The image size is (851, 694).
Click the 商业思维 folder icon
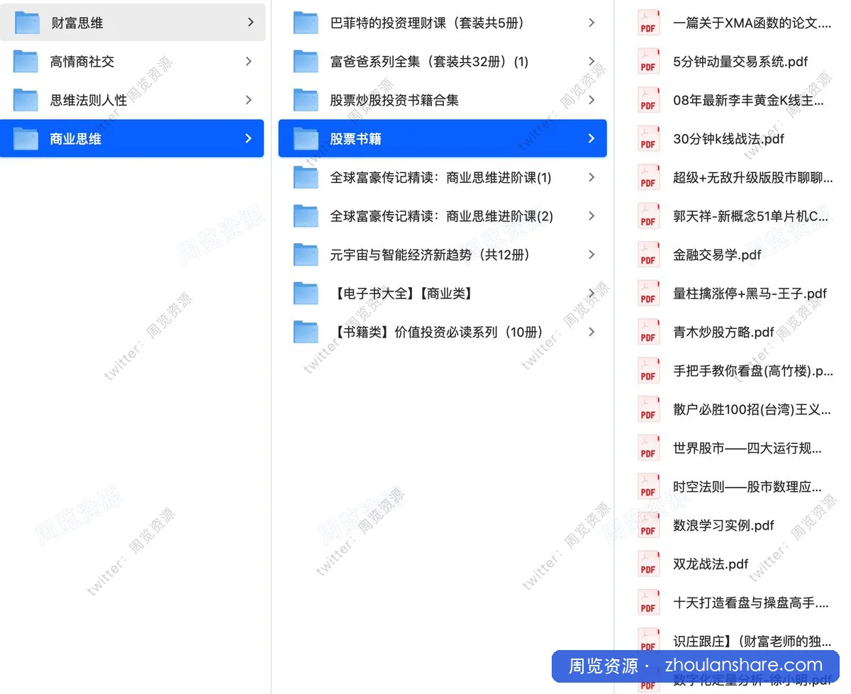tap(26, 138)
